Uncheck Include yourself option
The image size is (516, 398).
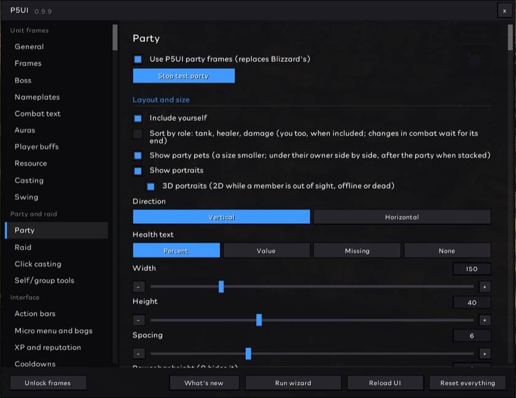pyautogui.click(x=138, y=118)
